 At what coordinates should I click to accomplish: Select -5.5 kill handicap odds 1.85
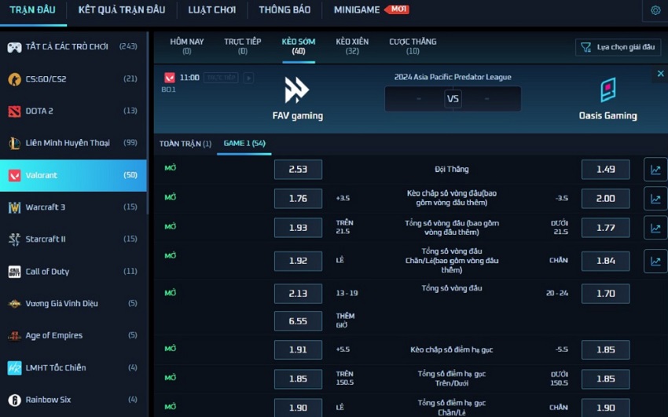click(605, 349)
